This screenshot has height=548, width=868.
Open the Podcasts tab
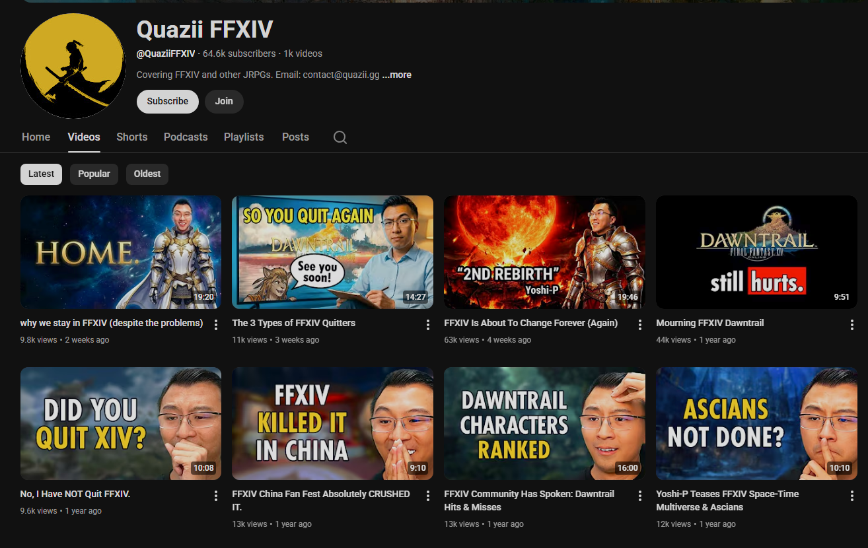pos(186,137)
